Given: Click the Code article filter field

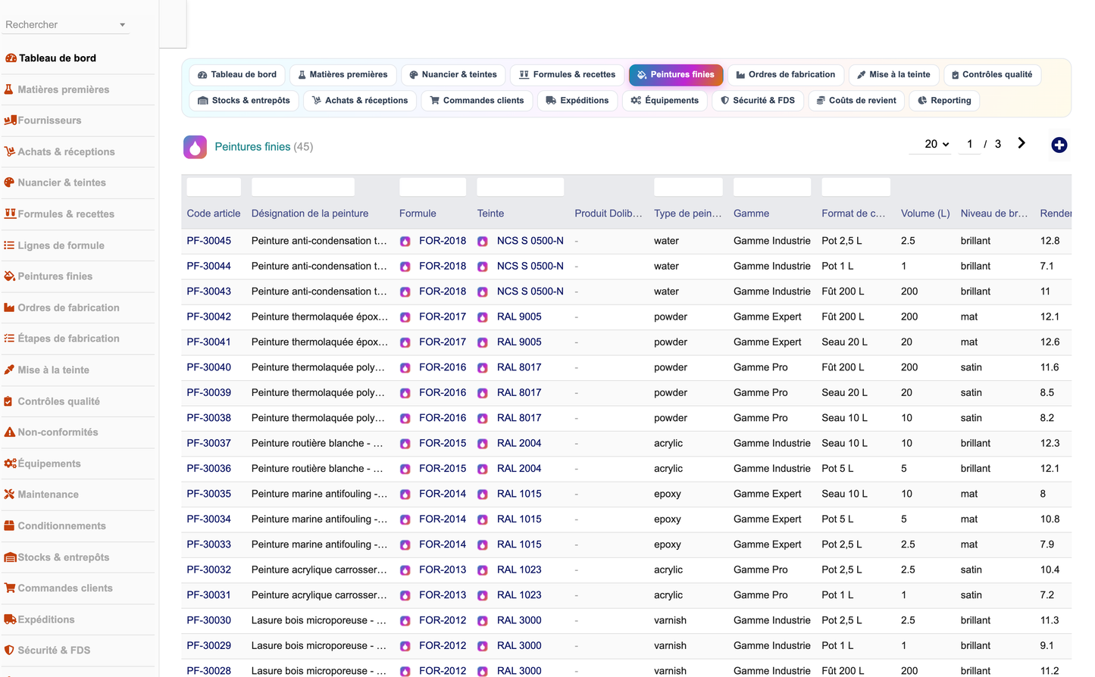Looking at the screenshot, I should pyautogui.click(x=214, y=187).
